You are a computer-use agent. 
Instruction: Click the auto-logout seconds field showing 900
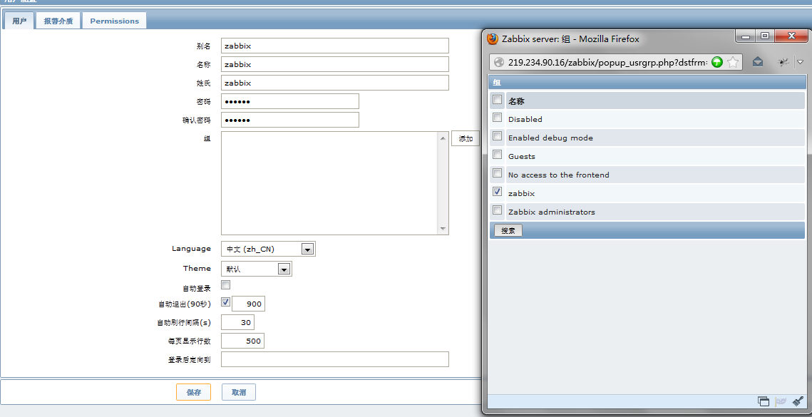[249, 304]
